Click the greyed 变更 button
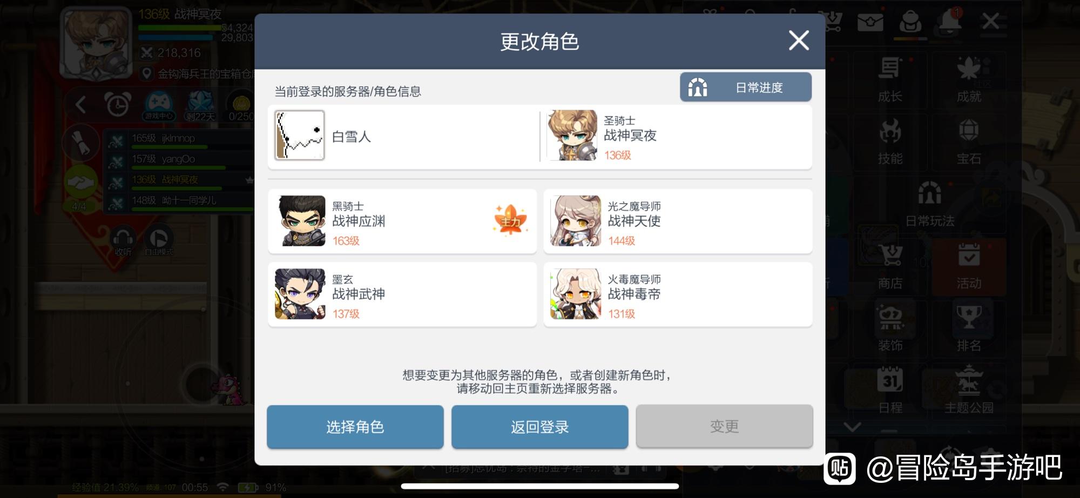Screen dimensions: 1080x498 (724, 427)
